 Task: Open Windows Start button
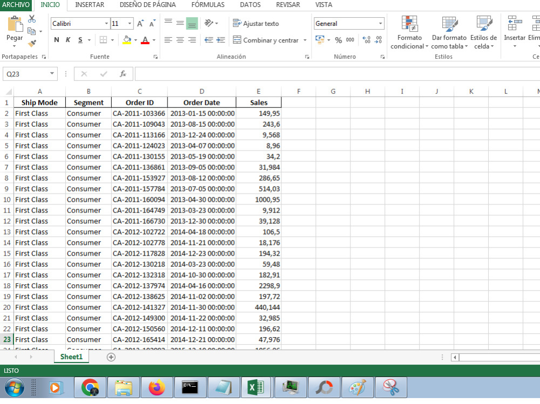pos(15,387)
